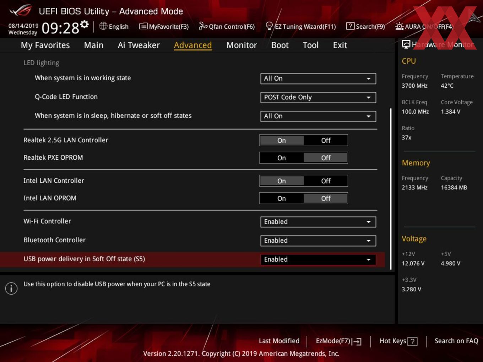Click the 09:28 clock display
The image size is (483, 362).
click(x=60, y=28)
